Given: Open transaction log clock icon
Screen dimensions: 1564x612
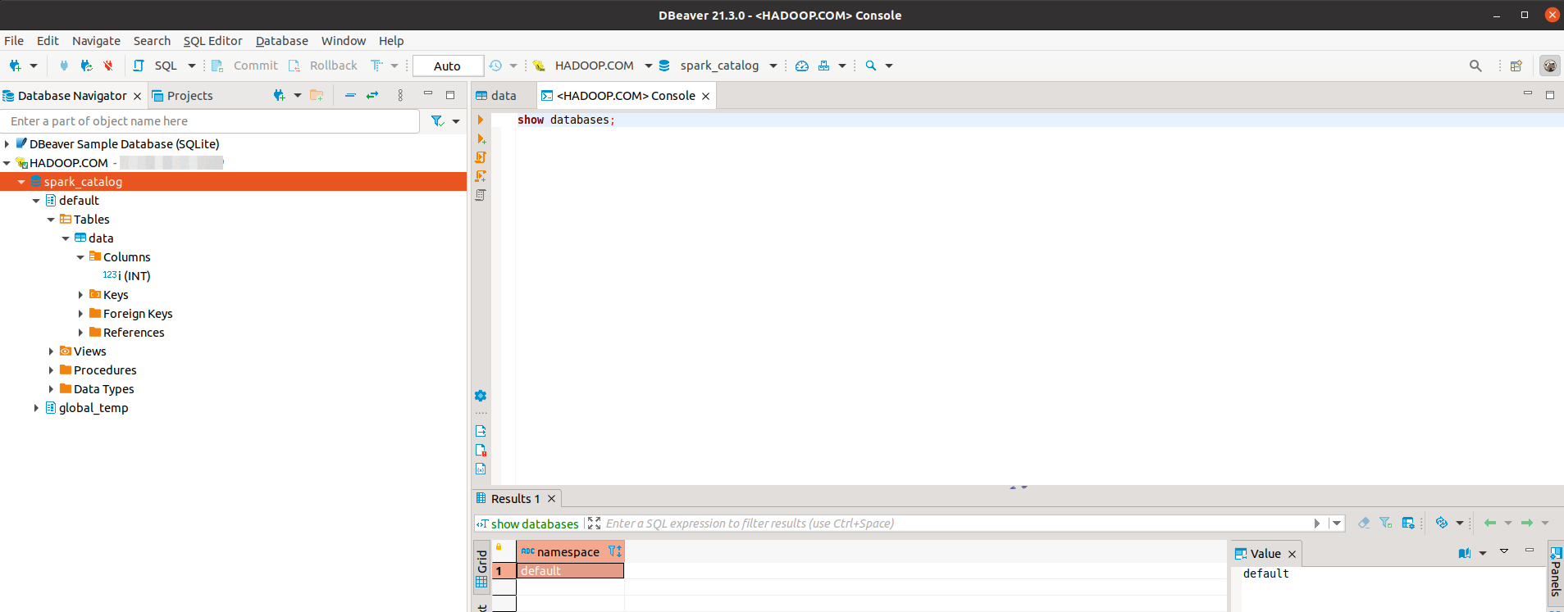Looking at the screenshot, I should (x=495, y=66).
